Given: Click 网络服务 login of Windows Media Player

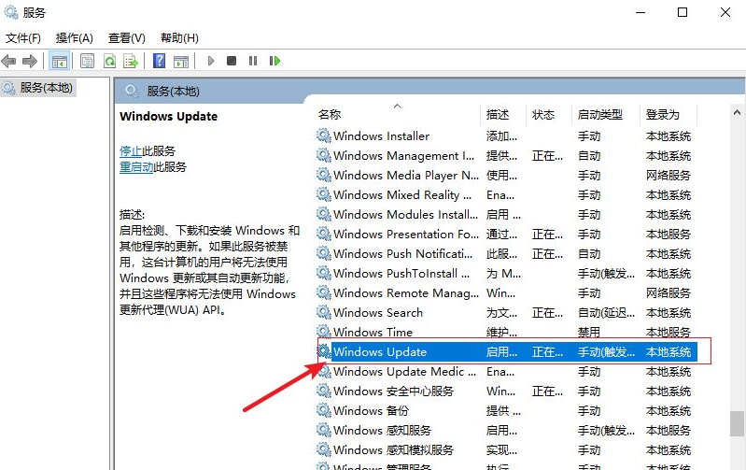Looking at the screenshot, I should [668, 176].
